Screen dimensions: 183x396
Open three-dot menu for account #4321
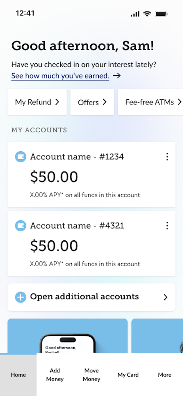tap(167, 226)
